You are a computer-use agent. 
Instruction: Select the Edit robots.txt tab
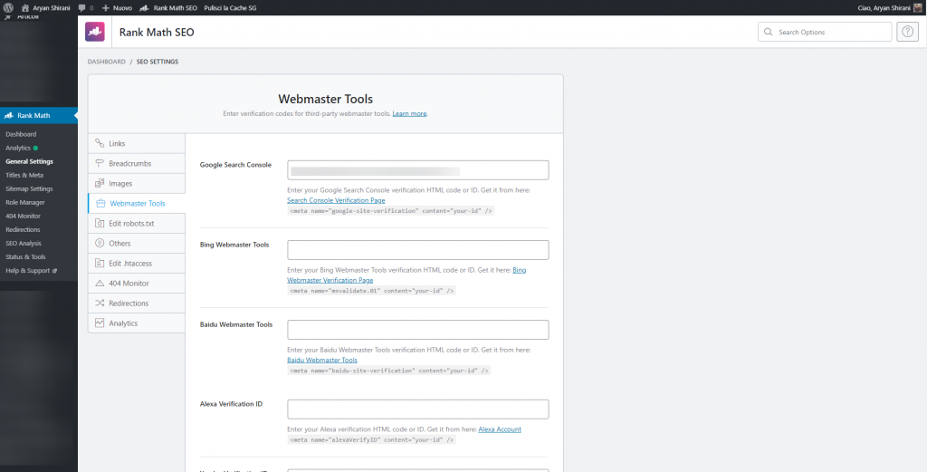click(131, 223)
